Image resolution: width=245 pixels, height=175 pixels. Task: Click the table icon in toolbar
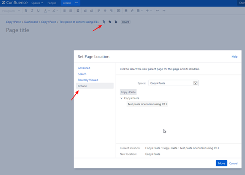tap(138, 11)
